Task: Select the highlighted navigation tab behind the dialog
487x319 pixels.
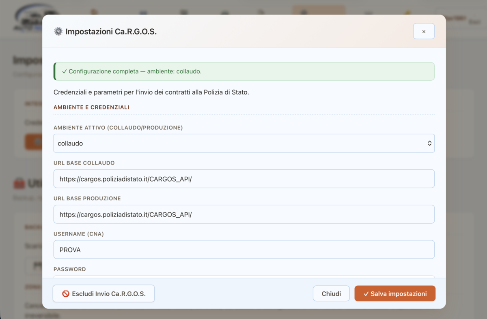Action: [x=319, y=10]
